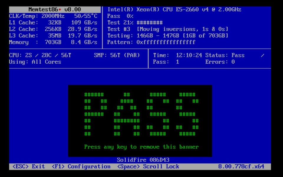Image resolution: width=283 pixels, height=177 pixels.
Task: Open <F1> Configuration from bottom bar
Action: pos(81,166)
